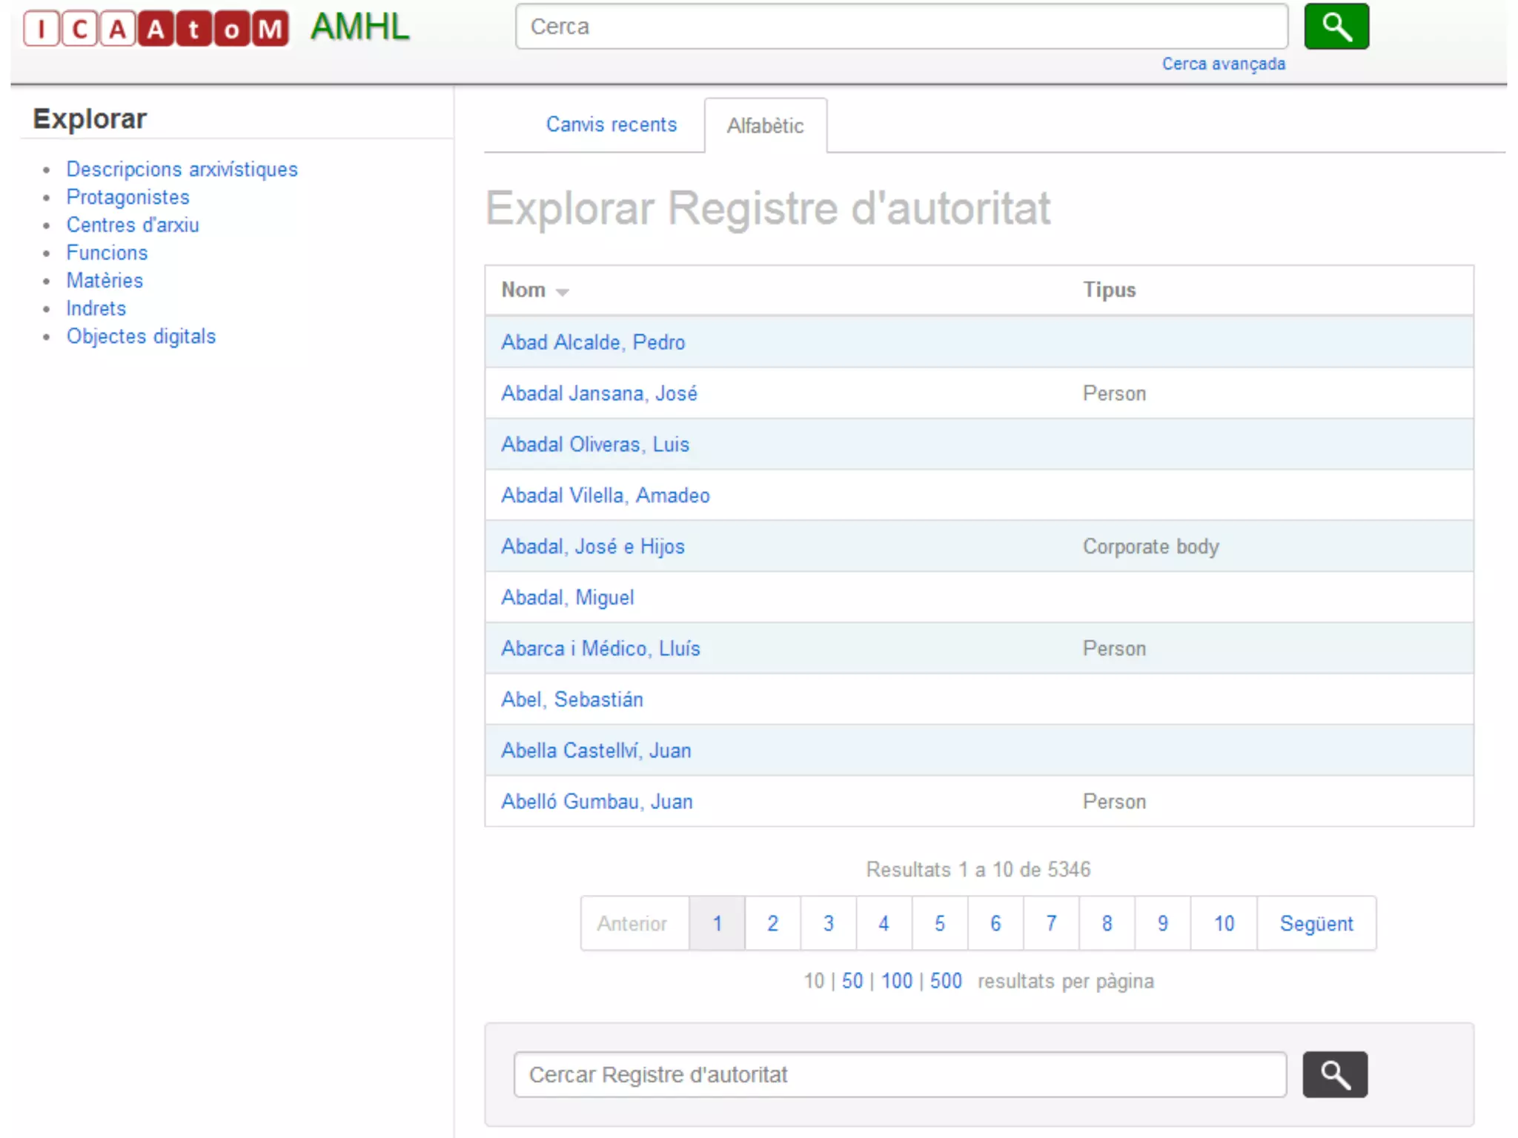This screenshot has height=1138, width=1518.
Task: Click the AMHL site title
Action: [x=359, y=27]
